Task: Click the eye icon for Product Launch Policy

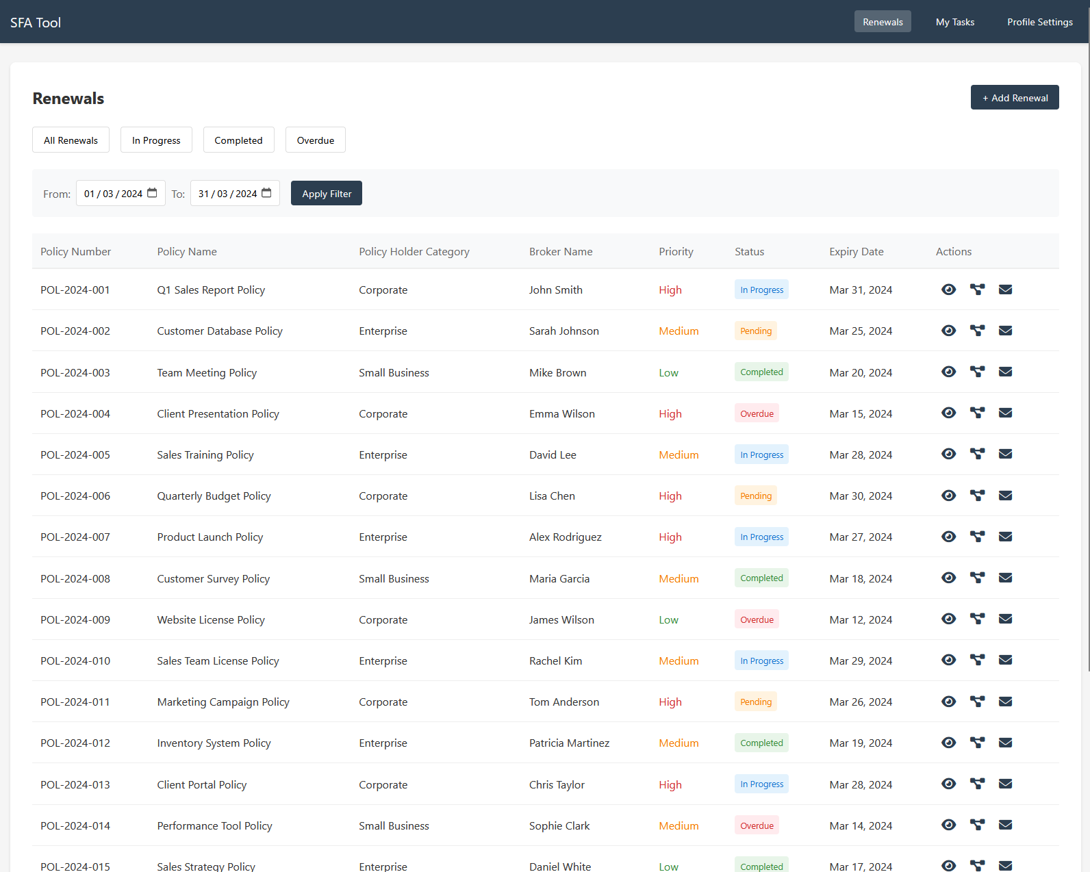Action: [x=948, y=537]
